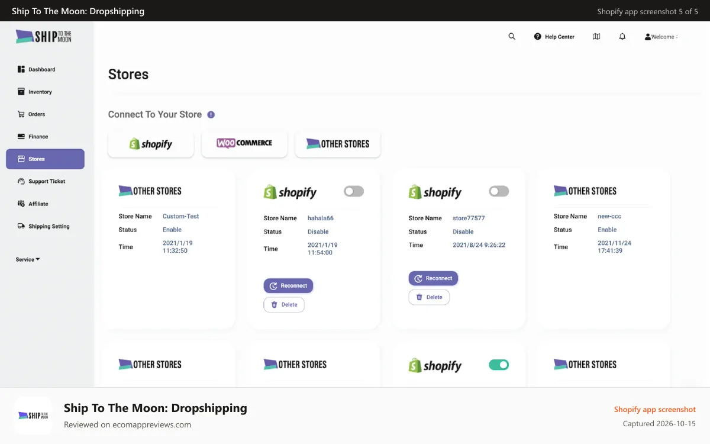710x444 pixels.
Task: Click Disable status on hahala66 card
Action: (318, 231)
